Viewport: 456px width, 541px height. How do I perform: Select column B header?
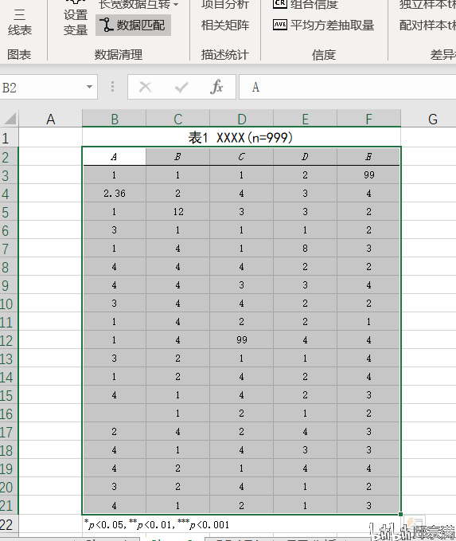pyautogui.click(x=114, y=119)
